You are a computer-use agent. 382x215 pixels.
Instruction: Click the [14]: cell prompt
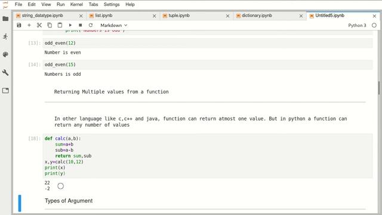pos(35,64)
